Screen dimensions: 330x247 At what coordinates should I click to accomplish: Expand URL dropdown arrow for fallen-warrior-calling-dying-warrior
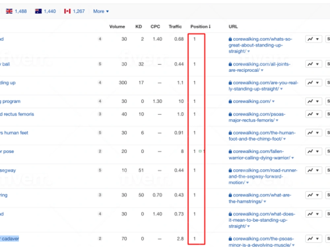point(292,158)
